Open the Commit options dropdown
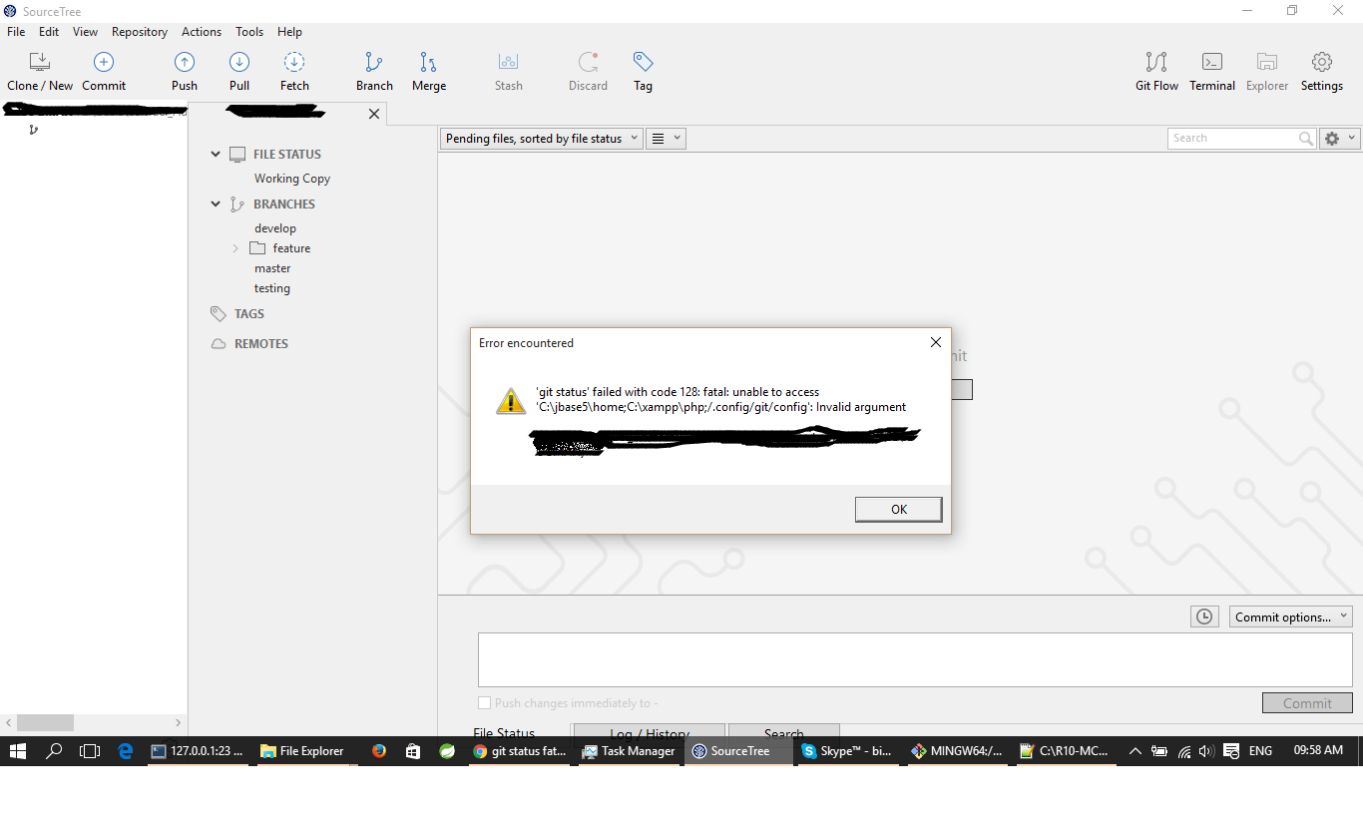This screenshot has width=1363, height=823. click(1291, 617)
